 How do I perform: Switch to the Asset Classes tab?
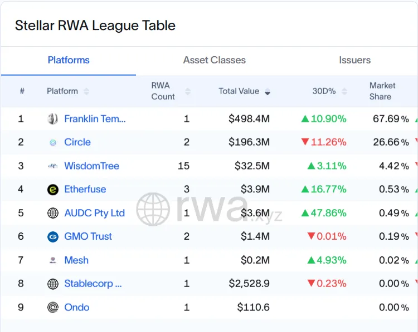tap(215, 60)
